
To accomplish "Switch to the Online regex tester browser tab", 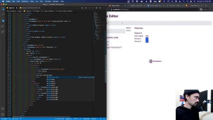I will 155,6.
